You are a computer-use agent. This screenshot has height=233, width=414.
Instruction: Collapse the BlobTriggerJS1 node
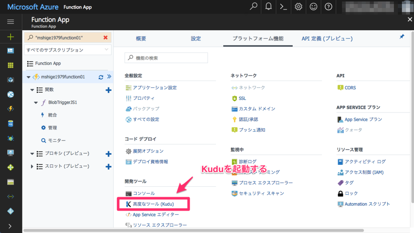[36, 103]
